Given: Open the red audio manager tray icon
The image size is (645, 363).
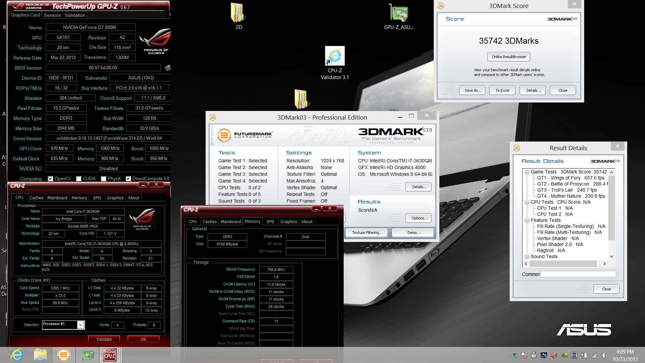Looking at the screenshot, I should [x=554, y=355].
